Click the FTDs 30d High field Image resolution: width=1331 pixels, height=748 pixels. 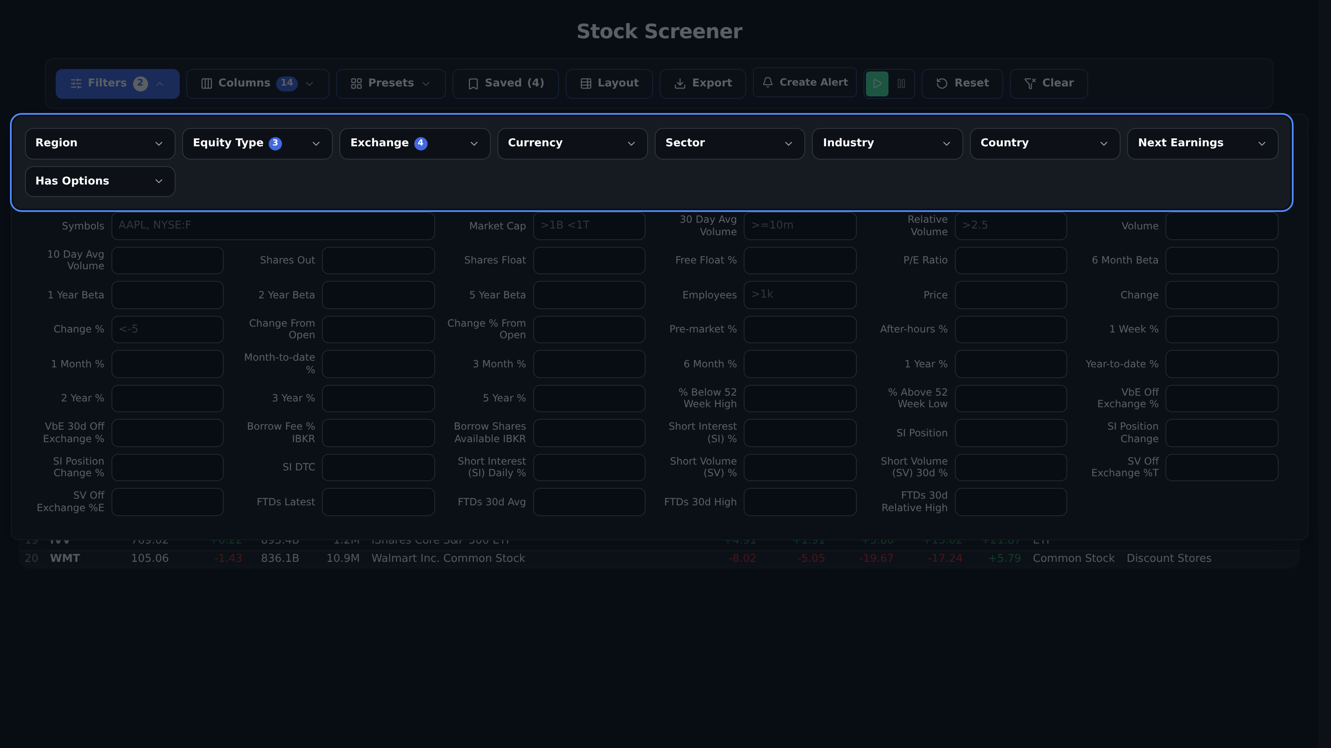pyautogui.click(x=800, y=502)
